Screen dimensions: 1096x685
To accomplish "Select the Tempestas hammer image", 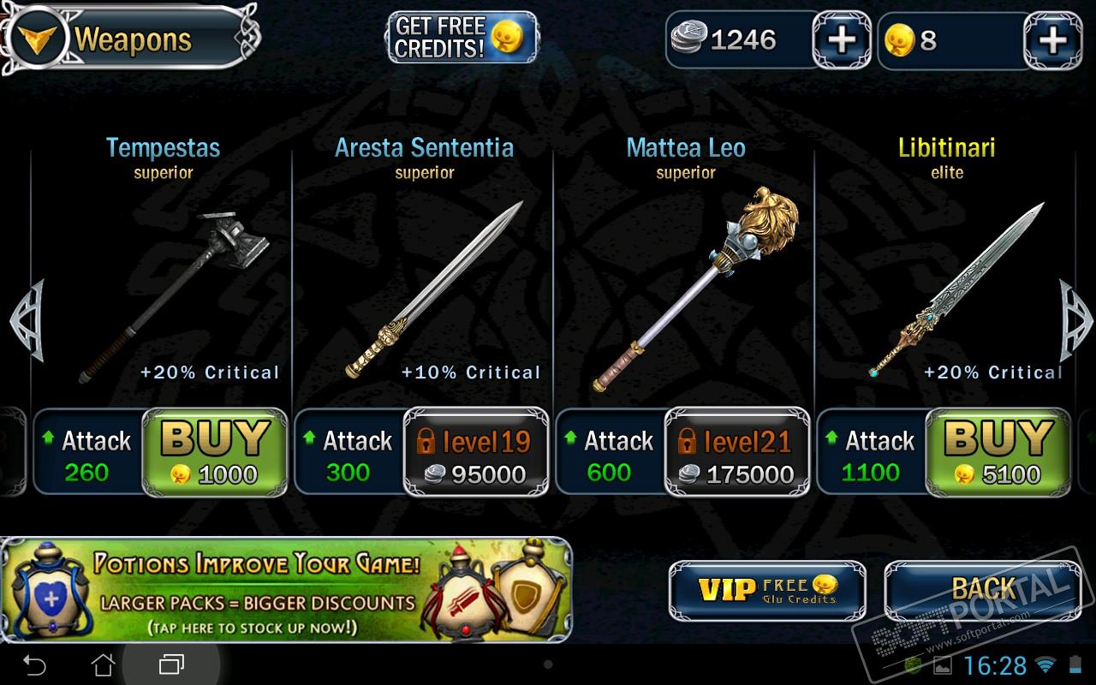I will click(175, 295).
